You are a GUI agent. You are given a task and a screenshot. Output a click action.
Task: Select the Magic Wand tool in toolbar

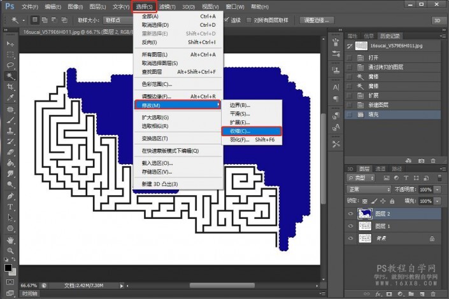10,76
